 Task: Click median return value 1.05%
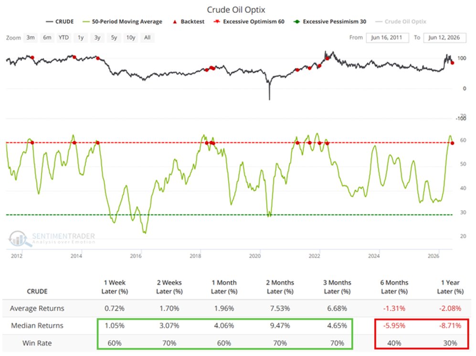click(x=115, y=325)
